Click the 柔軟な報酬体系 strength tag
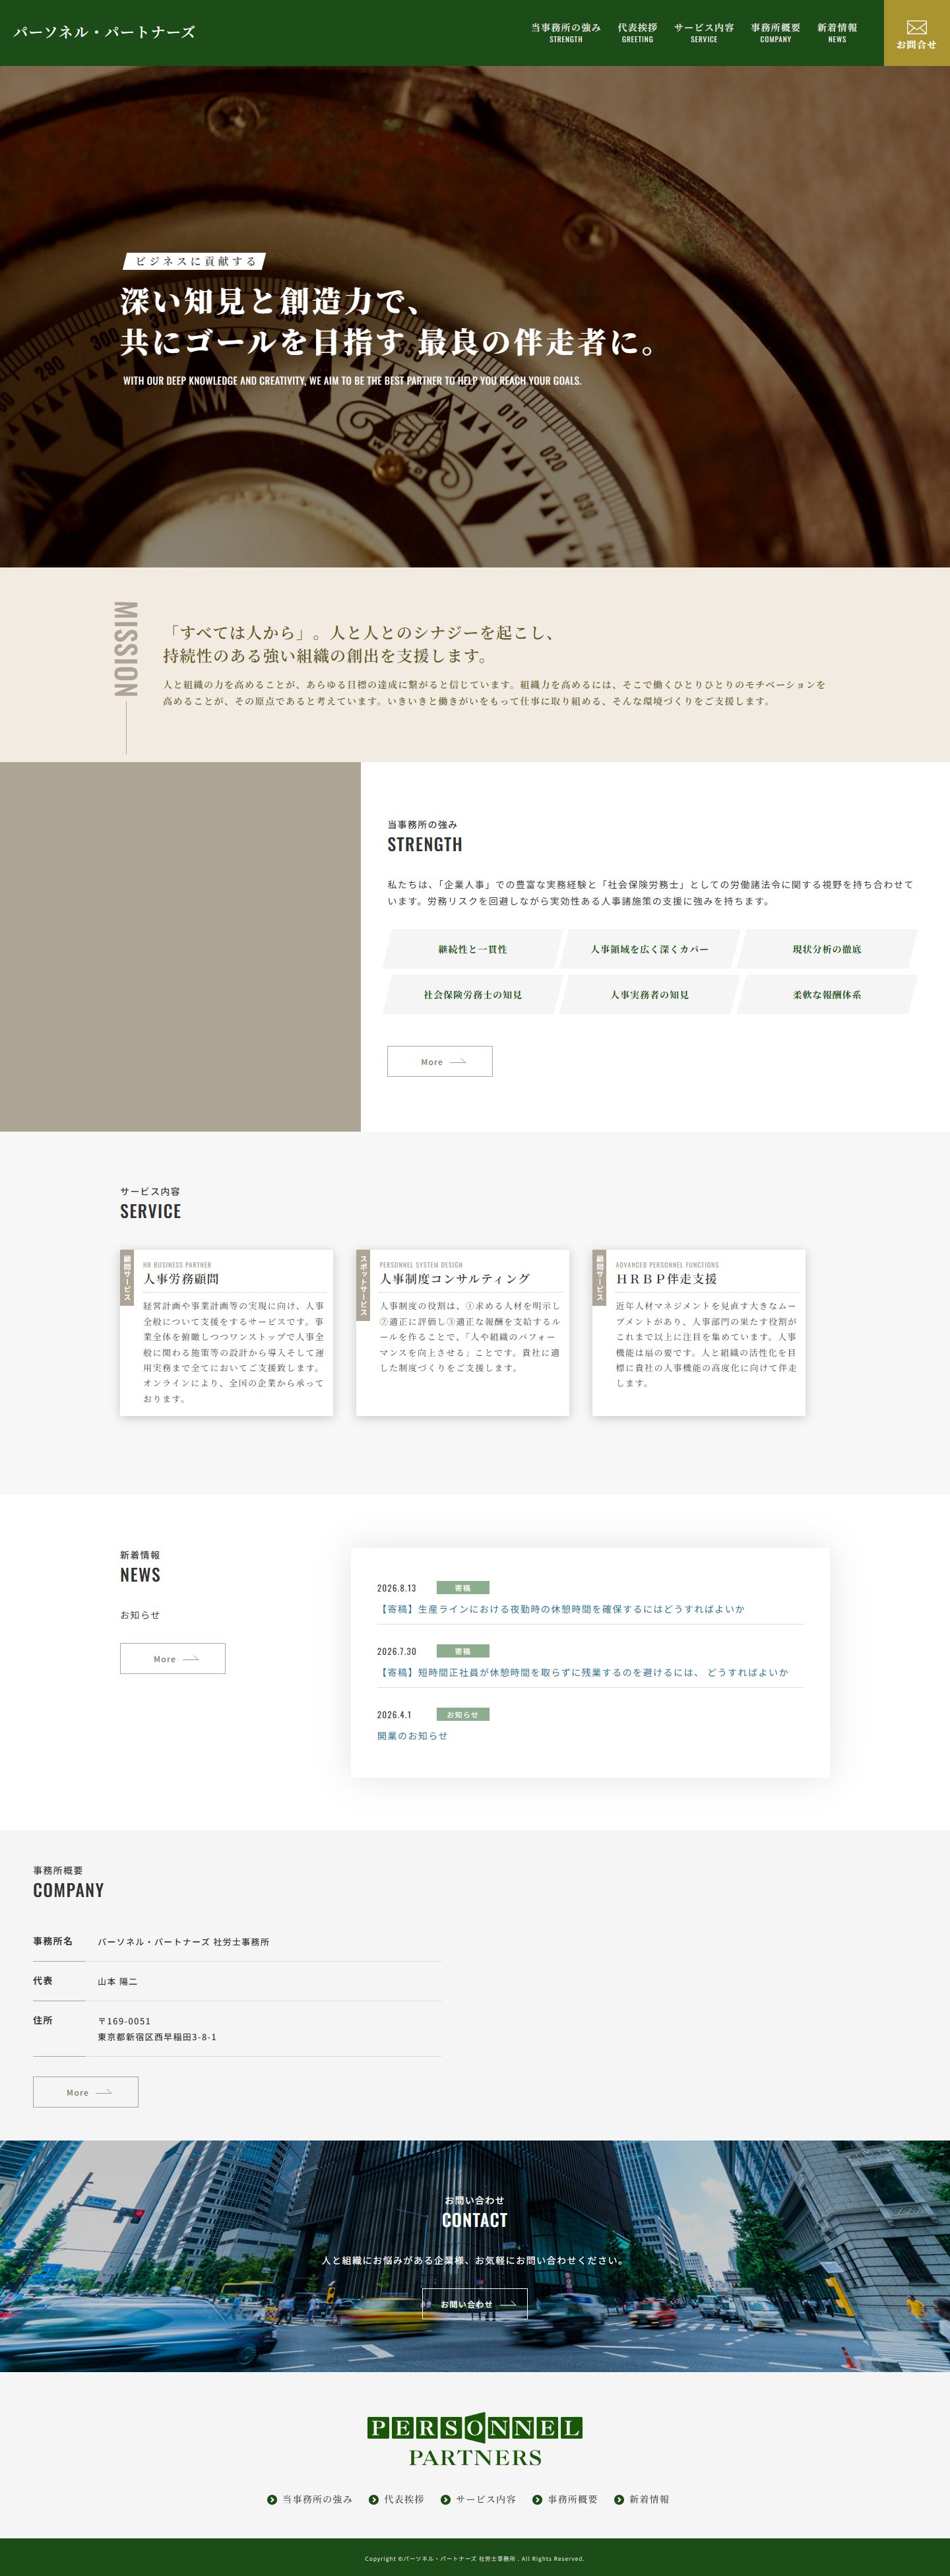Image resolution: width=950 pixels, height=2576 pixels. (x=827, y=995)
